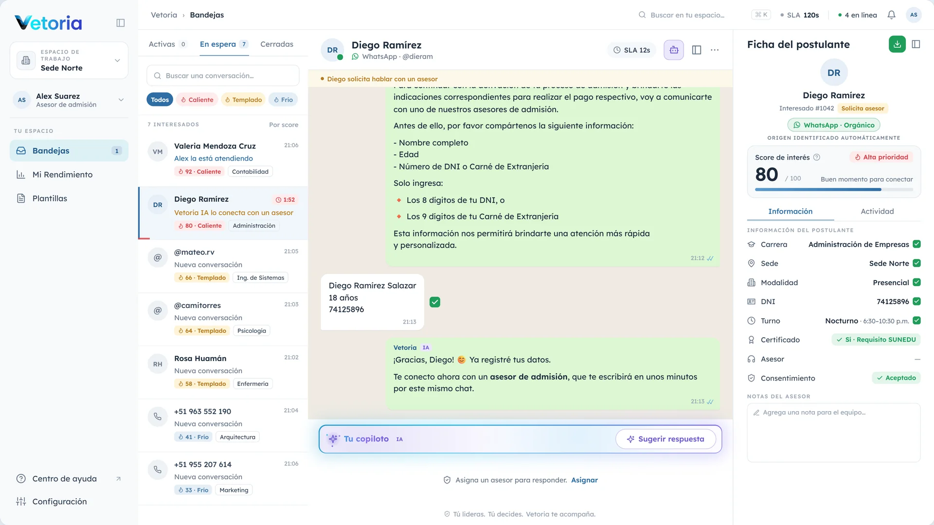Switch to the Activas tab

tap(167, 44)
